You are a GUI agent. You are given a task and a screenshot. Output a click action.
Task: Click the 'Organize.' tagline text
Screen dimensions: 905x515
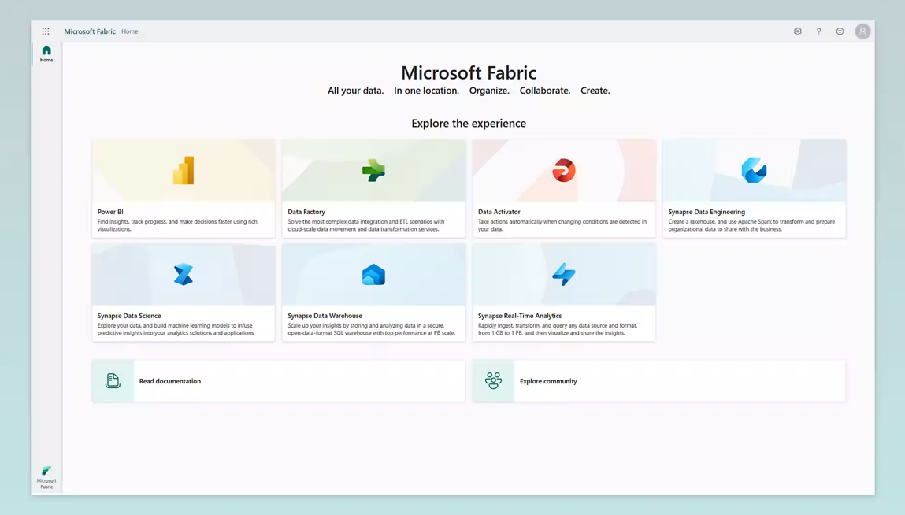(x=489, y=91)
